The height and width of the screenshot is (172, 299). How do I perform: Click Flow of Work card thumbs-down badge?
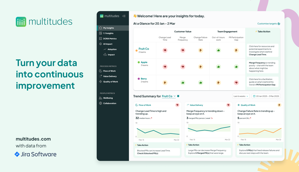pos(177,105)
